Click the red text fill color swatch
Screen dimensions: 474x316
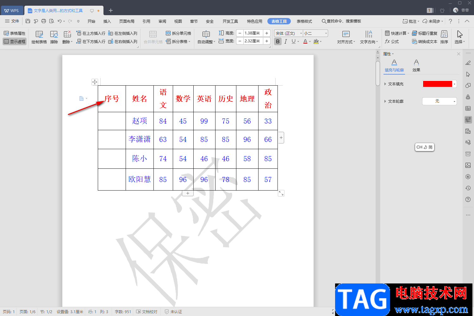click(x=438, y=84)
